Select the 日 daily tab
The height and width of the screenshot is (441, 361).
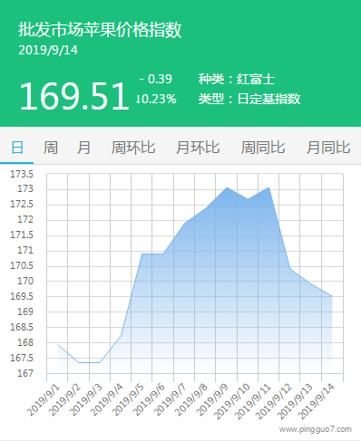tap(17, 148)
